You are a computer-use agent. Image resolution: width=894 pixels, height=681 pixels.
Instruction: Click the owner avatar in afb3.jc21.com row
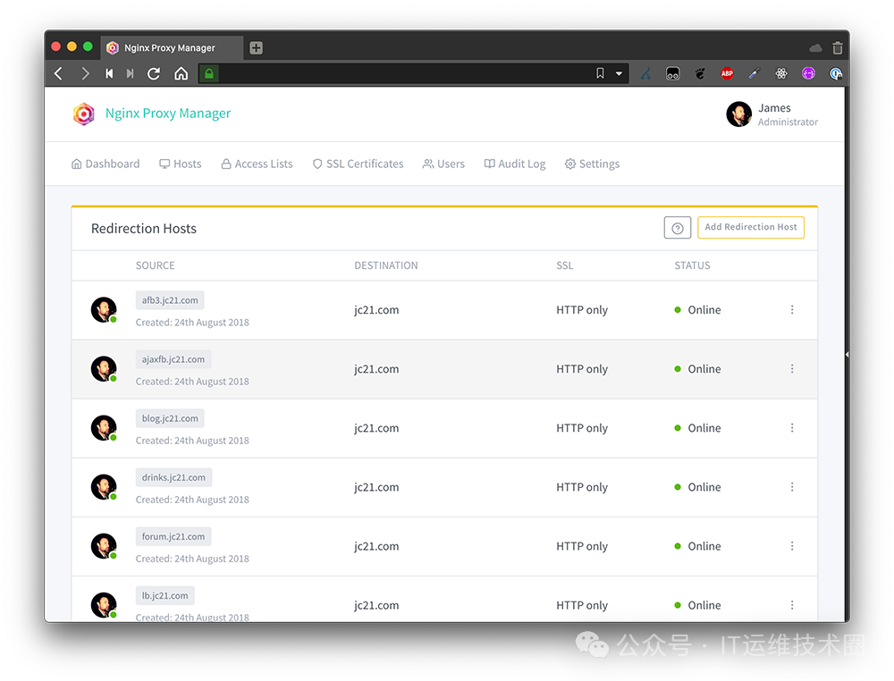[x=104, y=310]
